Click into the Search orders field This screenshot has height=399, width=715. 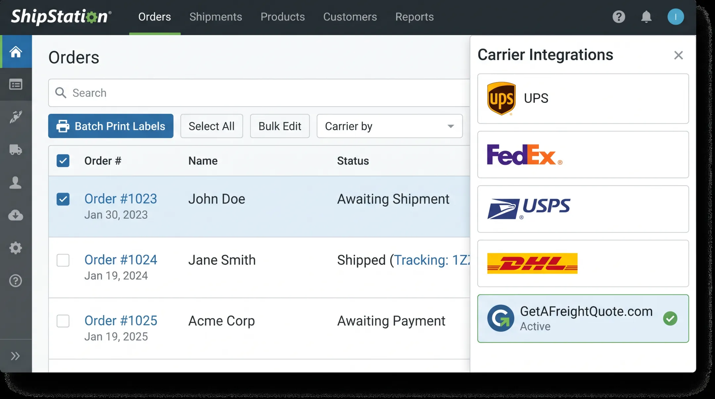click(x=259, y=93)
